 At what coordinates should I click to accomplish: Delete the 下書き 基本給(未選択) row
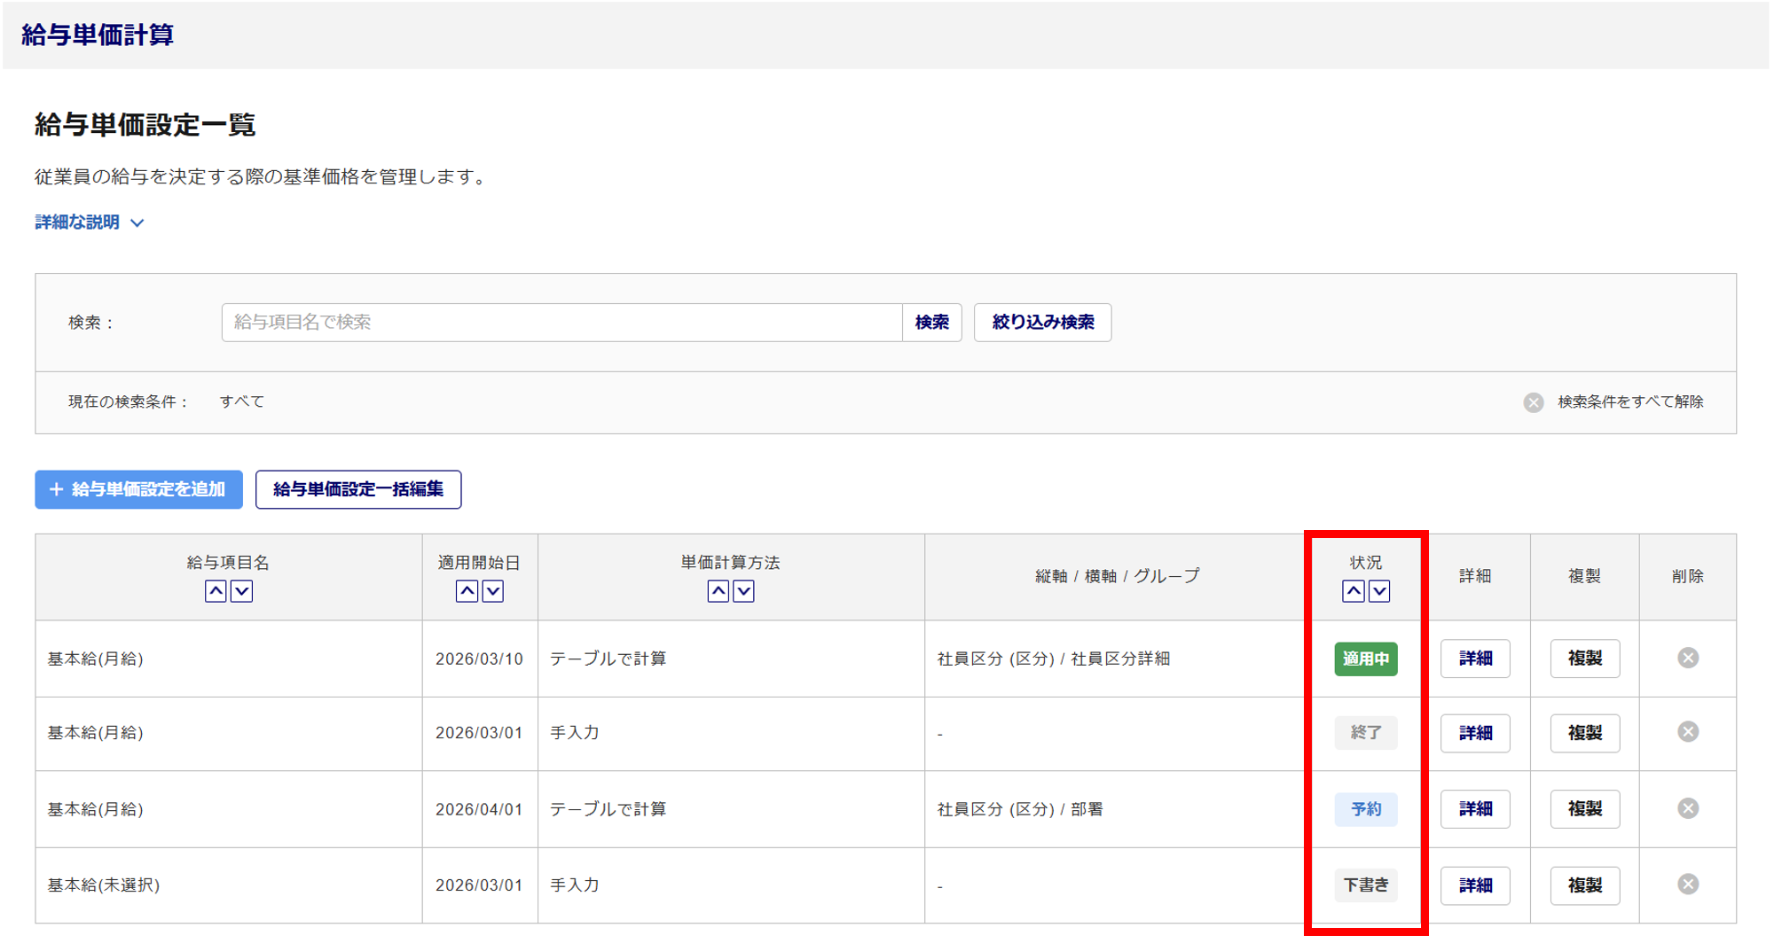tap(1687, 884)
